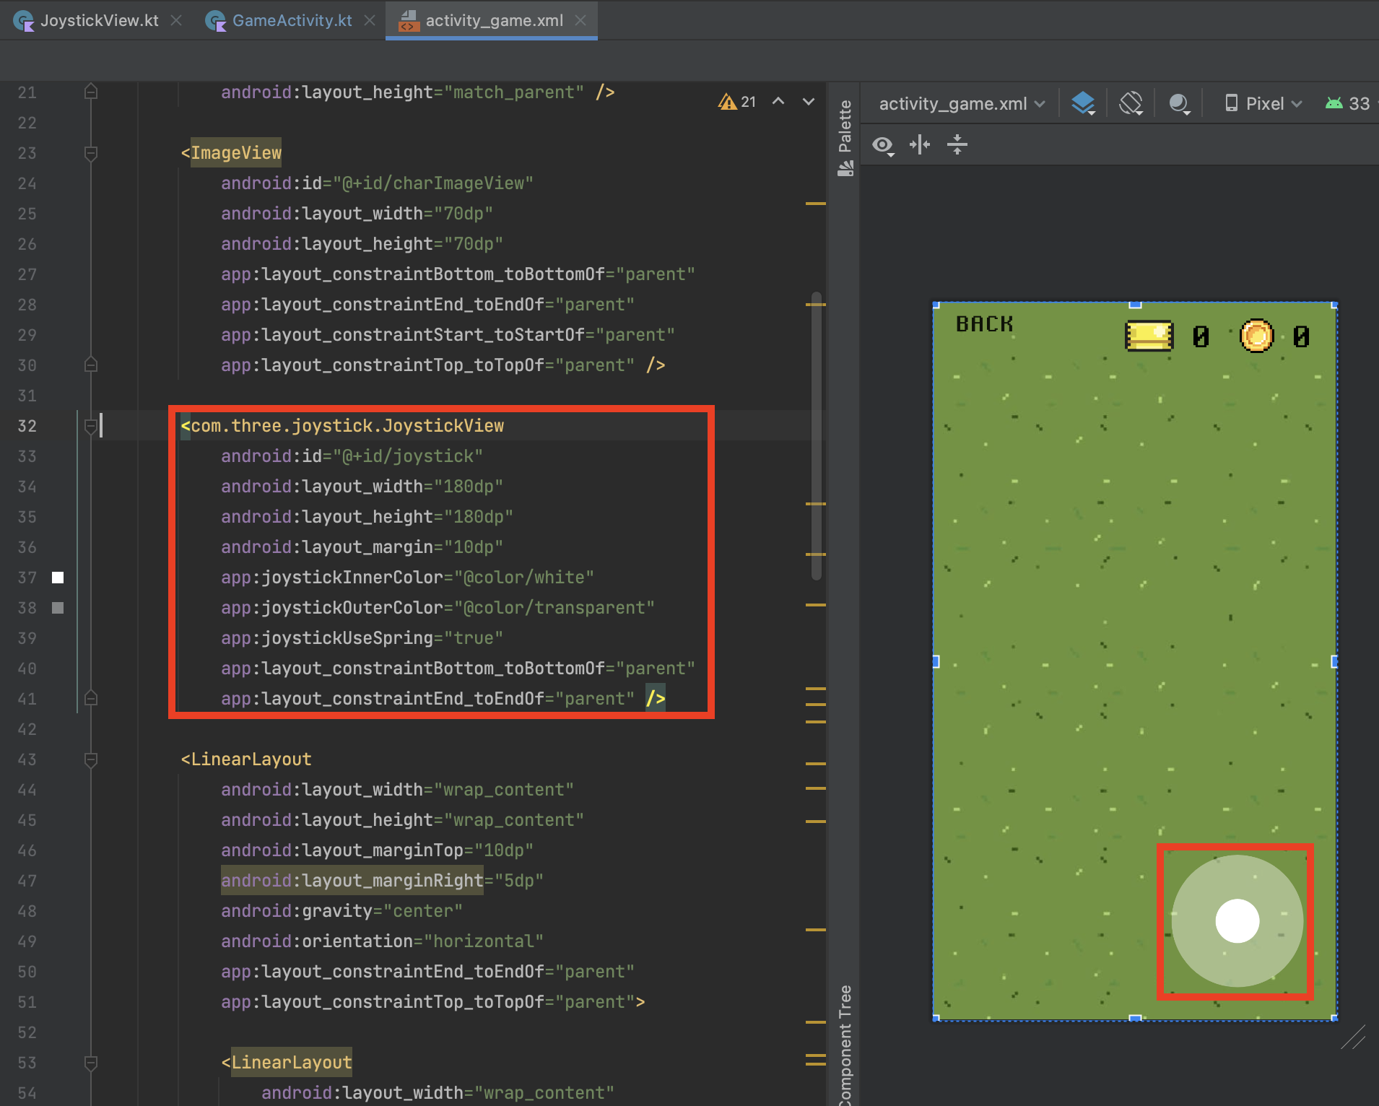The image size is (1379, 1106).
Task: Click the BACK button in the layout preview
Action: tap(985, 324)
